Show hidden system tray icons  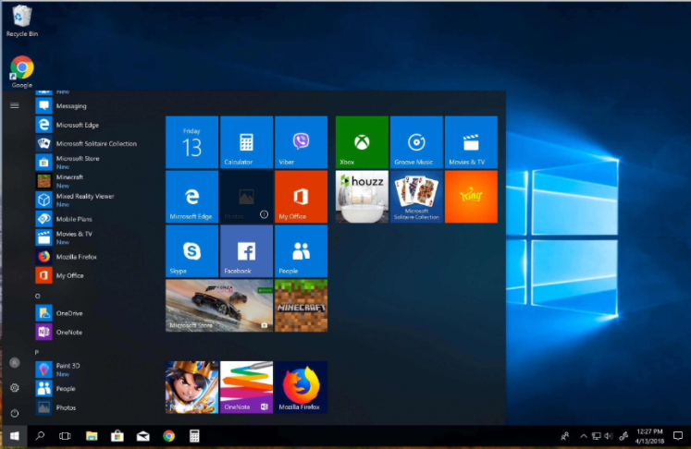coord(584,436)
